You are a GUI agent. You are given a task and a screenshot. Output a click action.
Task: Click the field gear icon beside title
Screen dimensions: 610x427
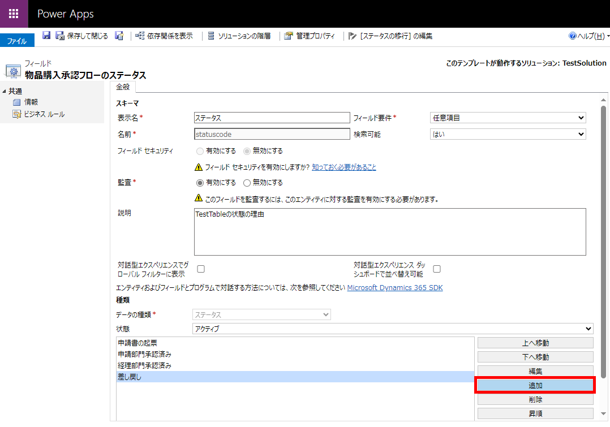[x=13, y=72]
